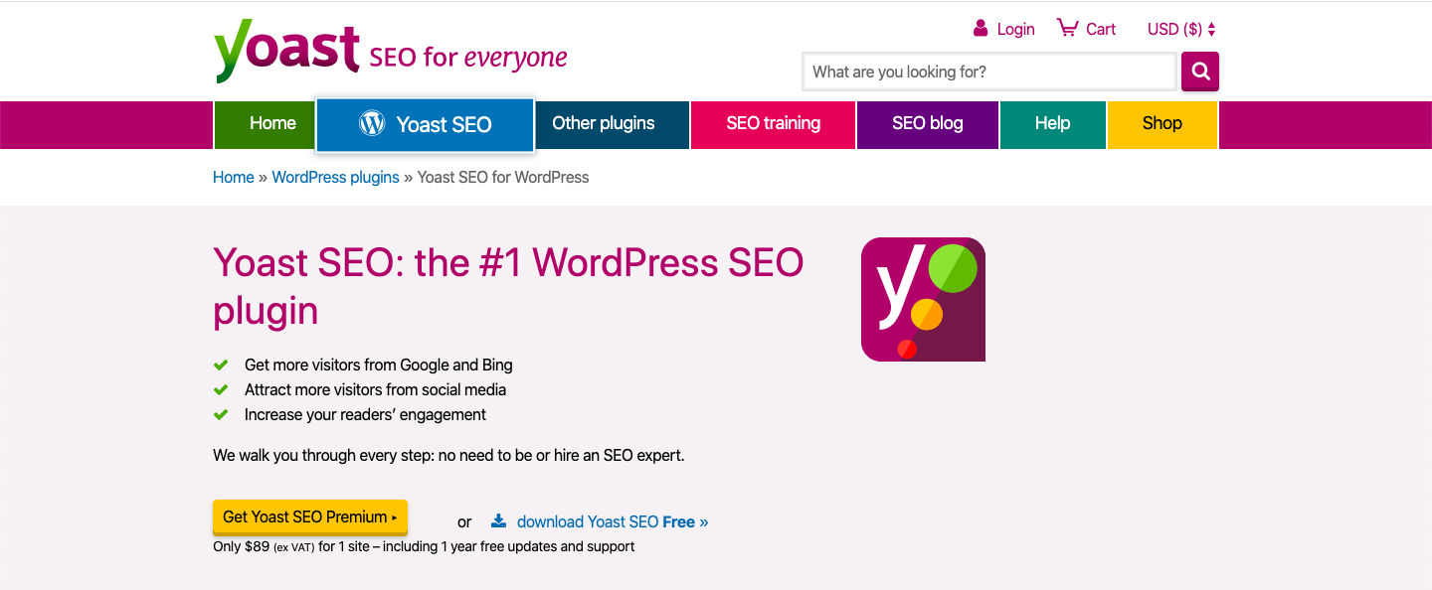
Task: Open the SEO blog tab
Action: pyautogui.click(x=927, y=124)
